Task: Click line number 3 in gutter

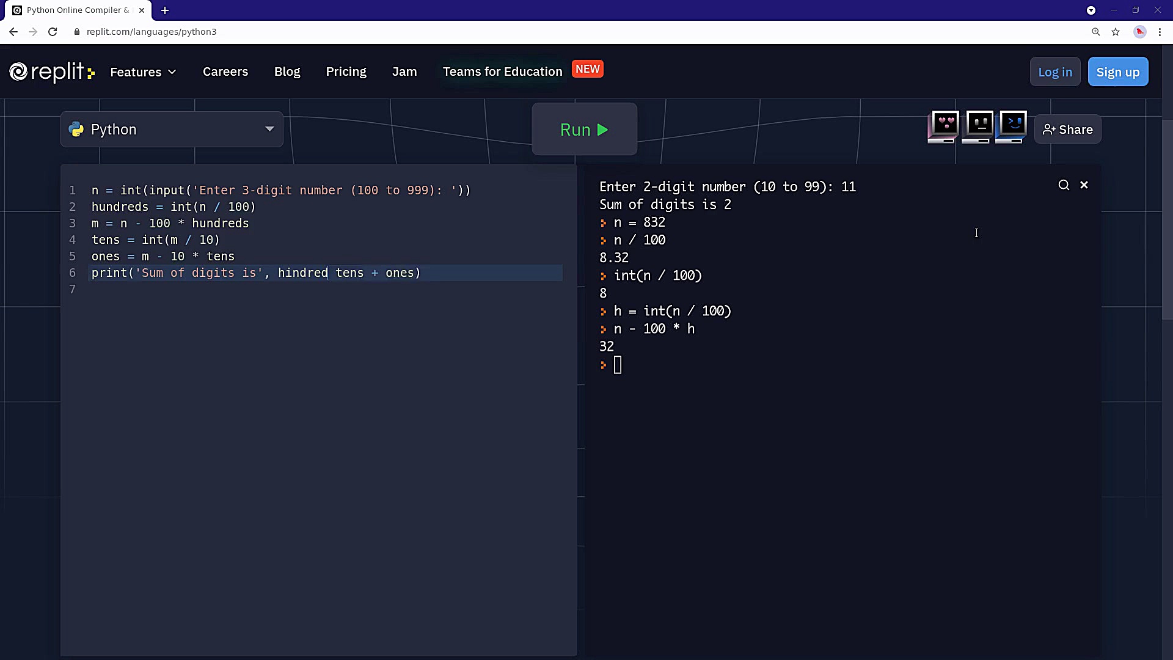Action: (72, 223)
